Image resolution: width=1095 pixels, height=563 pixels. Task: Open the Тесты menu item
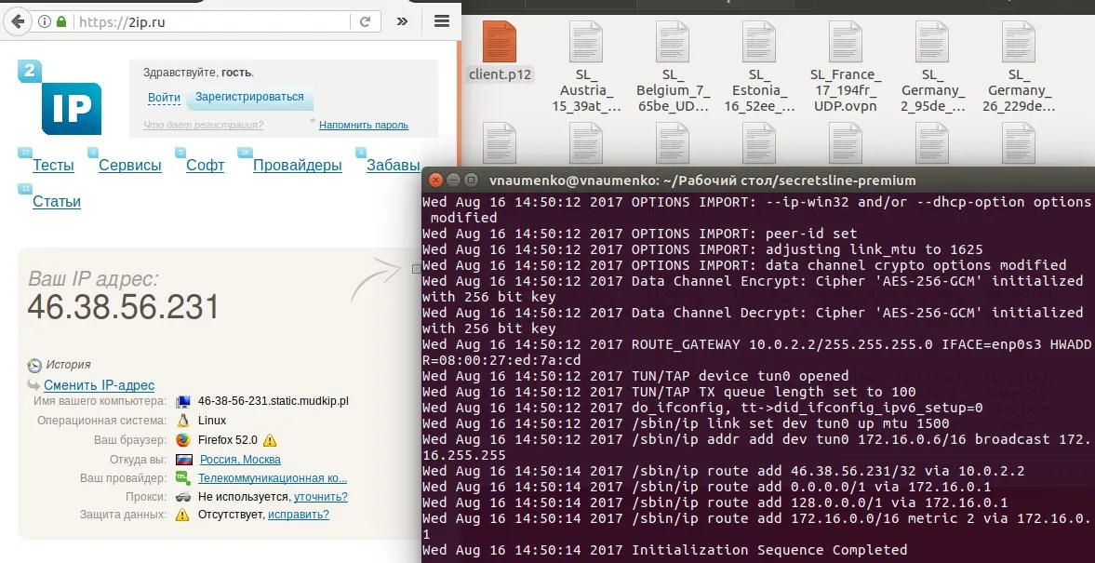53,165
